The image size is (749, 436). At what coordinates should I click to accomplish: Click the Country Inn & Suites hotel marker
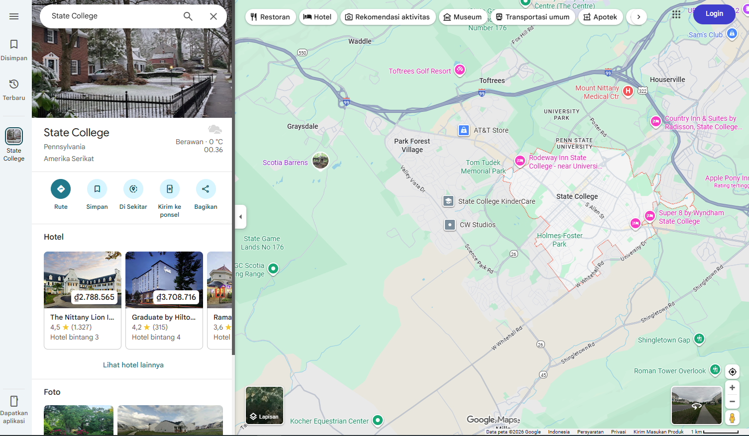point(656,121)
